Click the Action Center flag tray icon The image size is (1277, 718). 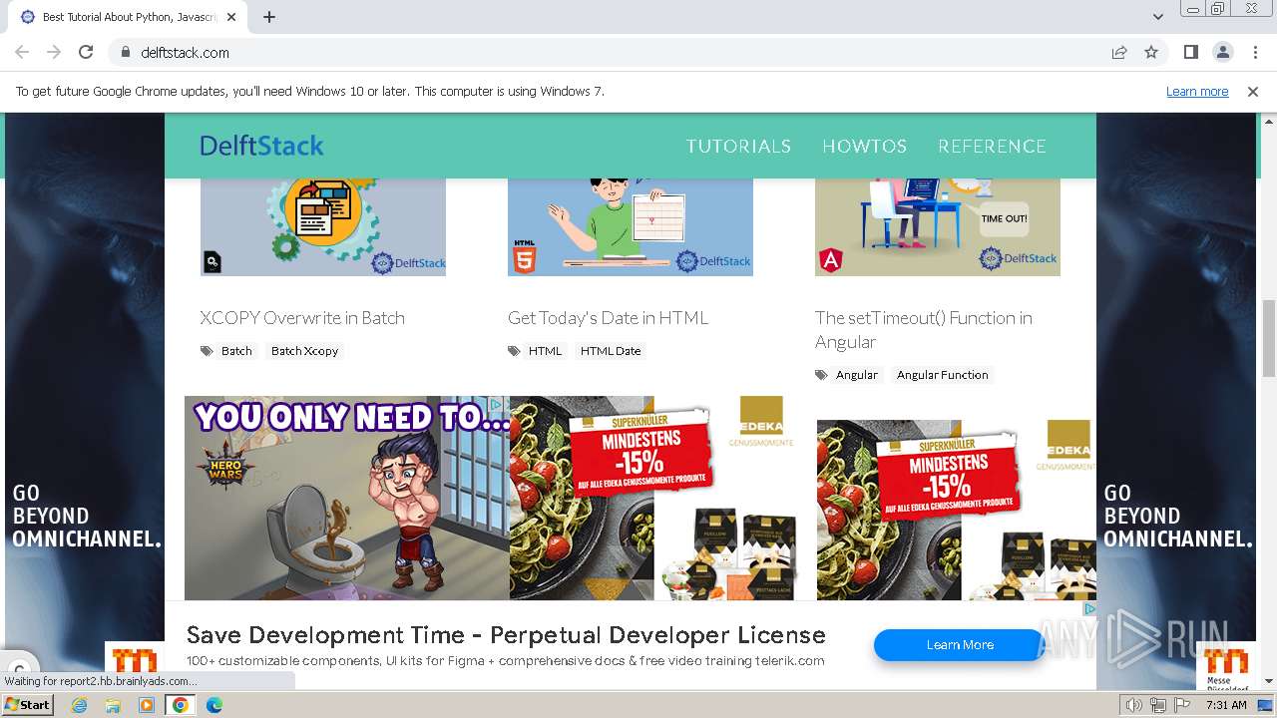point(1182,705)
